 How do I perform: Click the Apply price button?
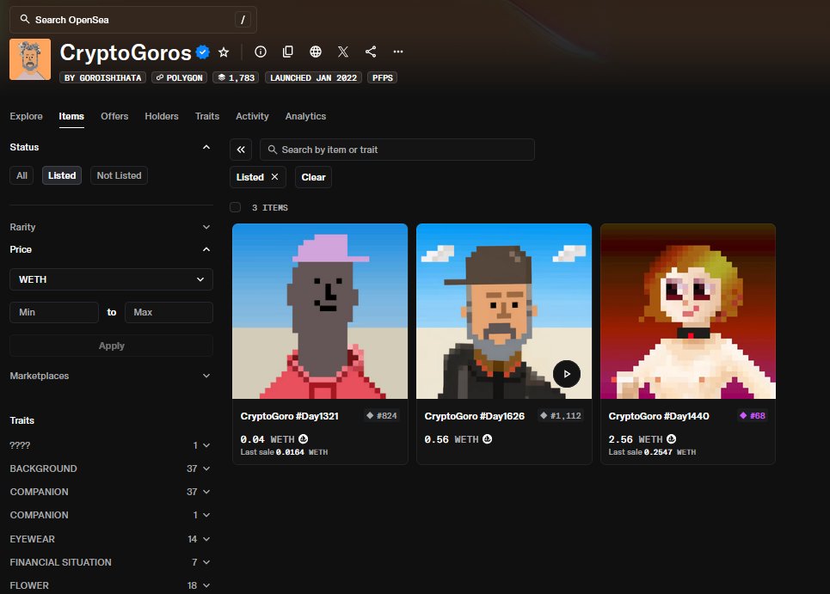[x=111, y=346]
